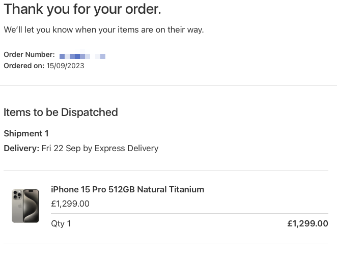
Task: Select the unit price £1,299.00 under product name
Action: pos(70,204)
